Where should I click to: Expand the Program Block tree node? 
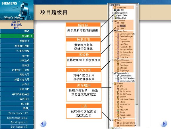pyautogui.click(x=113, y=13)
